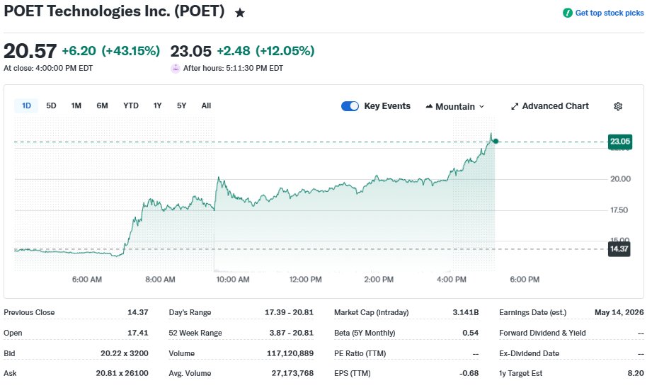Viewport: 652px width, 388px height.
Task: Toggle Key Events switch off
Action: click(x=350, y=106)
